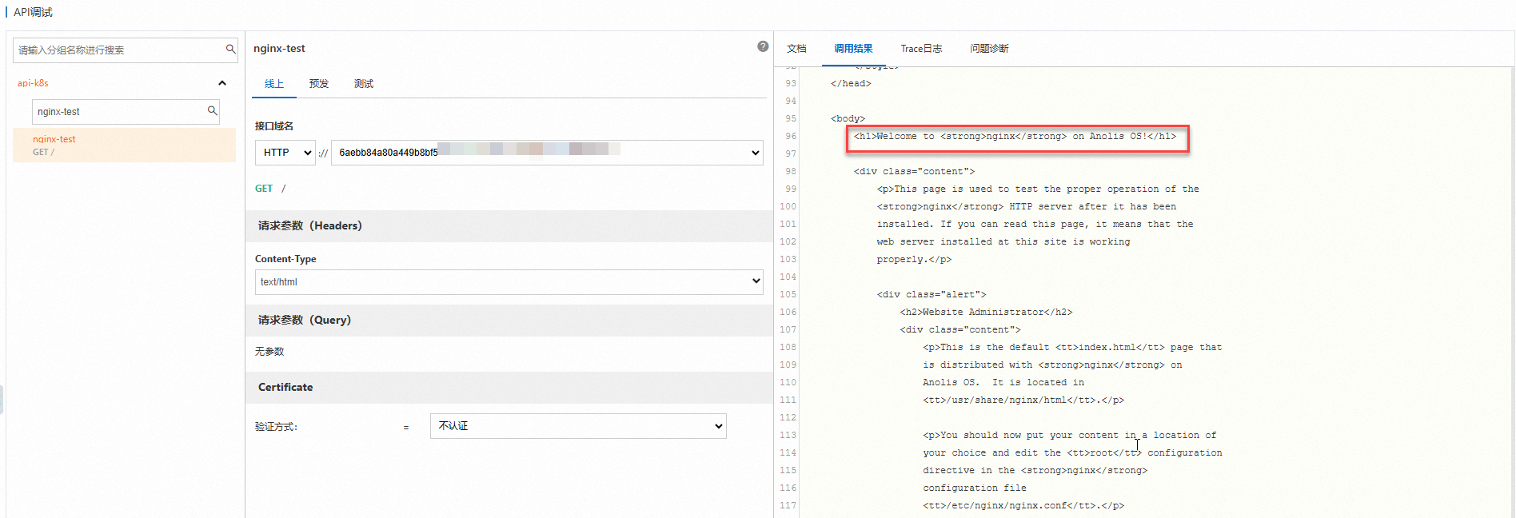Click the Certificate section header
The width and height of the screenshot is (1516, 518).
click(509, 388)
